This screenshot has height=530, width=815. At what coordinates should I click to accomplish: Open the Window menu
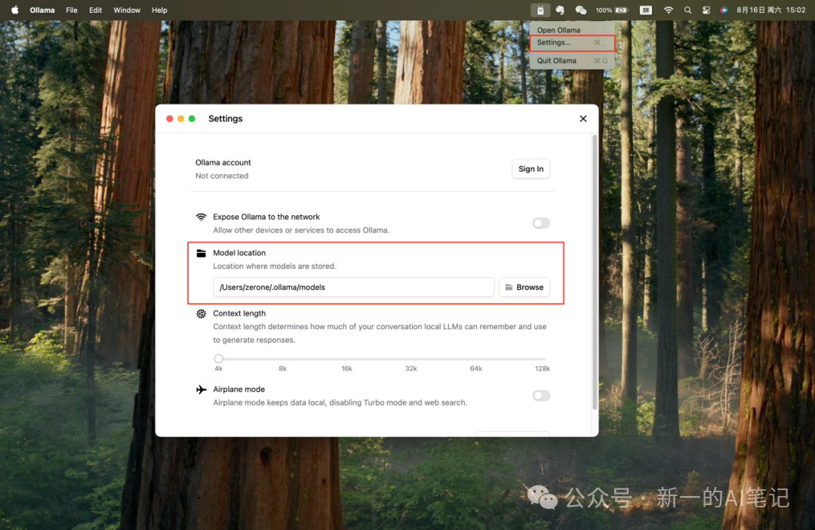(127, 10)
